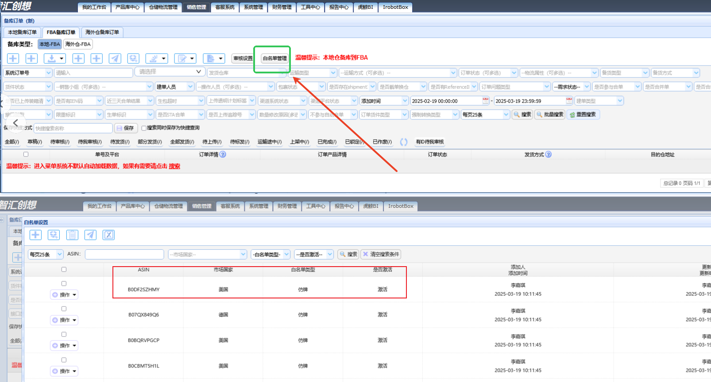
Task: Open 财务管理 in top menu bar
Action: pos(282,7)
